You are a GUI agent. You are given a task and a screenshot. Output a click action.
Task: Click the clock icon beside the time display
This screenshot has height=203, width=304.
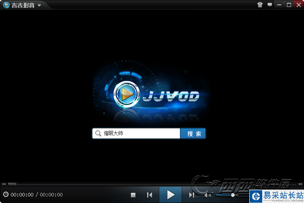[x=6, y=194]
